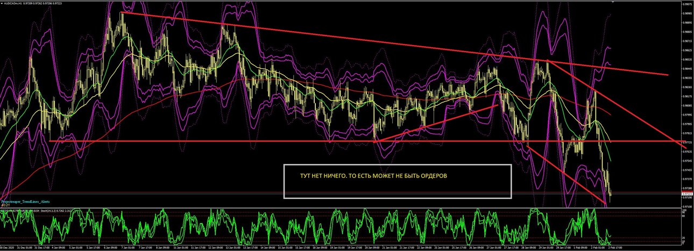The image size is (694, 251).
Task: Click the '4 Jan 09:00' time axis label
Action: (x=58, y=247)
